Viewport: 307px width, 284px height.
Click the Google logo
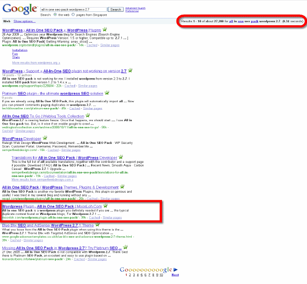[19, 9]
